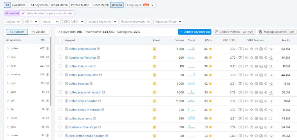Click the plus icon beside local coffee shops houston
297x140 pixels.
66,136
